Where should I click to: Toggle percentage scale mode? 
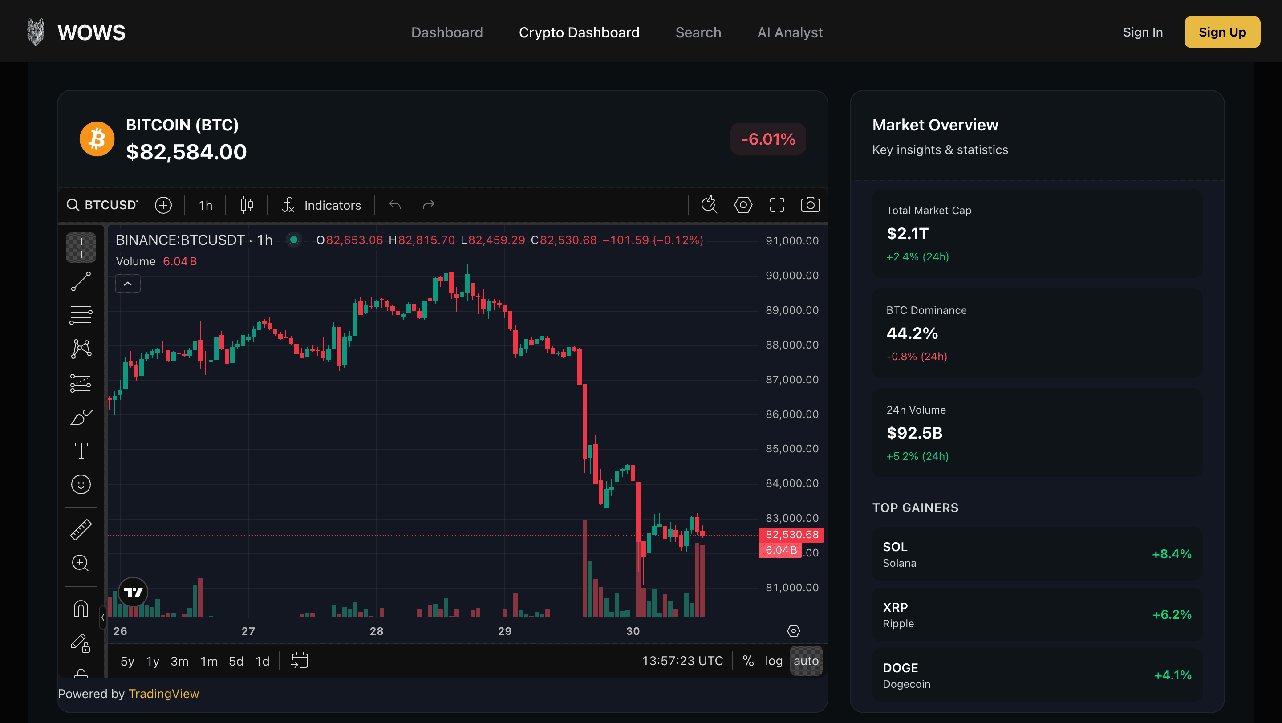pos(748,660)
